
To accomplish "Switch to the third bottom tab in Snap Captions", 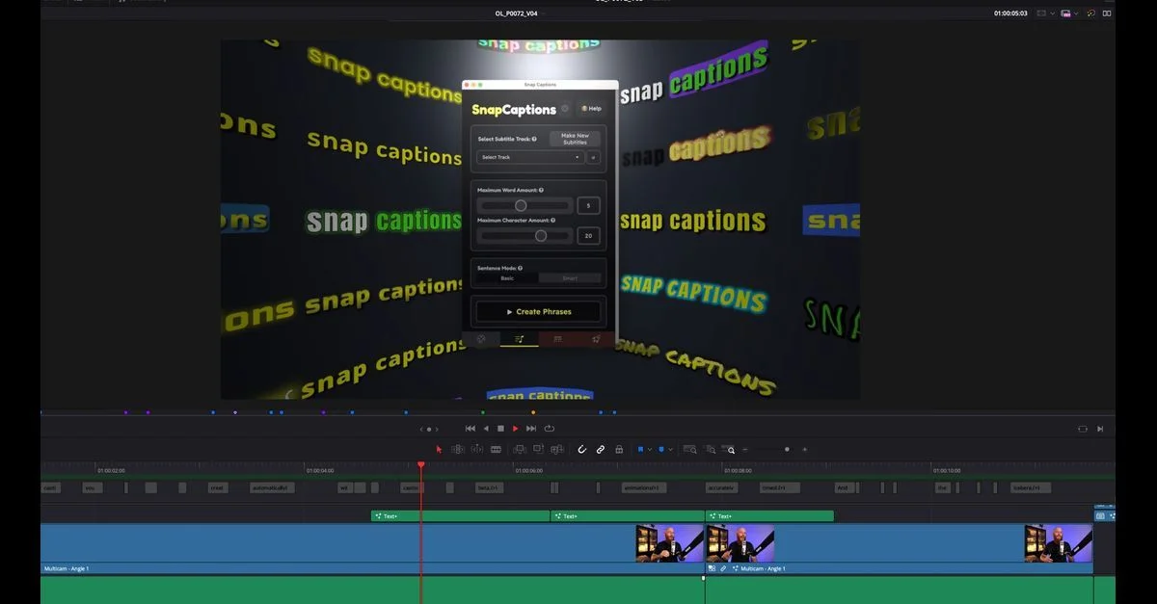I will (558, 339).
